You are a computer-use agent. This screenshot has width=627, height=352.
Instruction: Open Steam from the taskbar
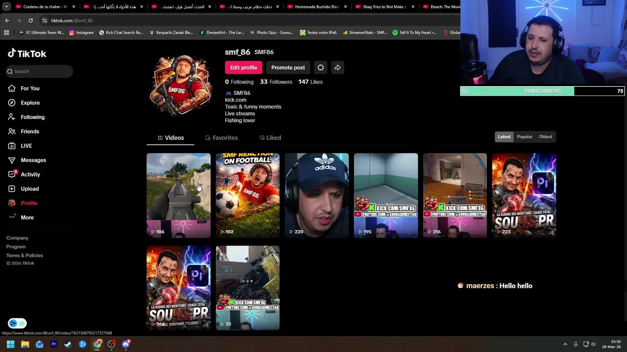[68, 344]
